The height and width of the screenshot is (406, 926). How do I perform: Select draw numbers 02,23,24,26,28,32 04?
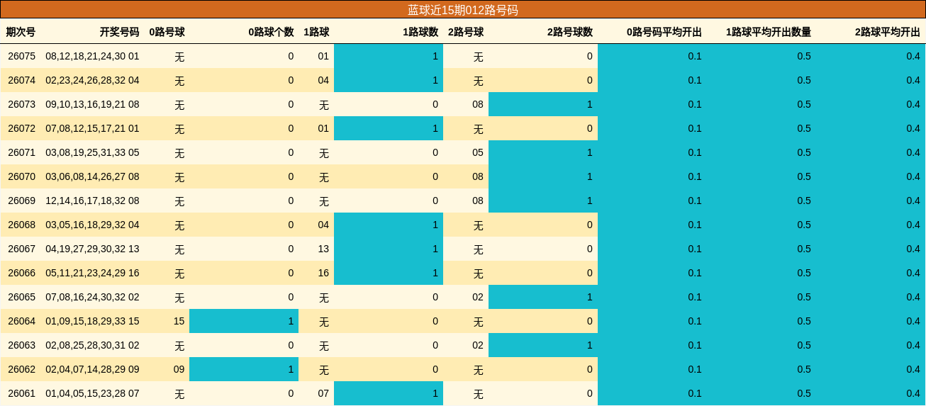pyautogui.click(x=92, y=80)
